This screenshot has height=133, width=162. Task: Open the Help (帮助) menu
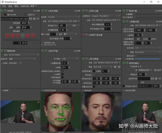[x=16, y=6]
